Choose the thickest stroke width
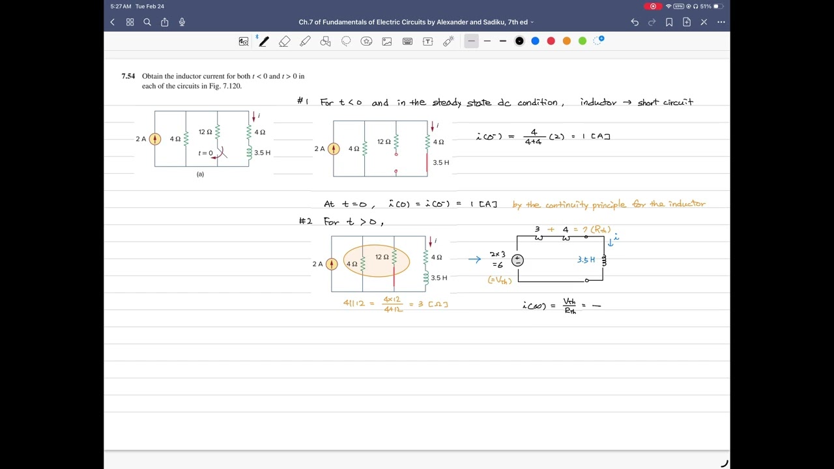Image resolution: width=834 pixels, height=469 pixels. point(503,41)
